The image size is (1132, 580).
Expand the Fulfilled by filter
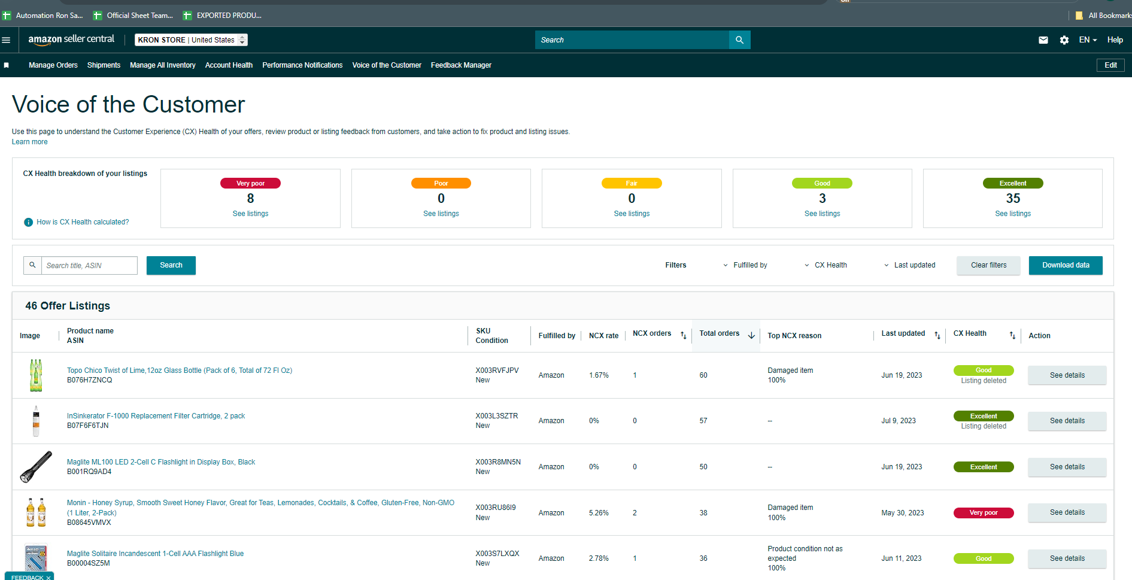tap(745, 265)
